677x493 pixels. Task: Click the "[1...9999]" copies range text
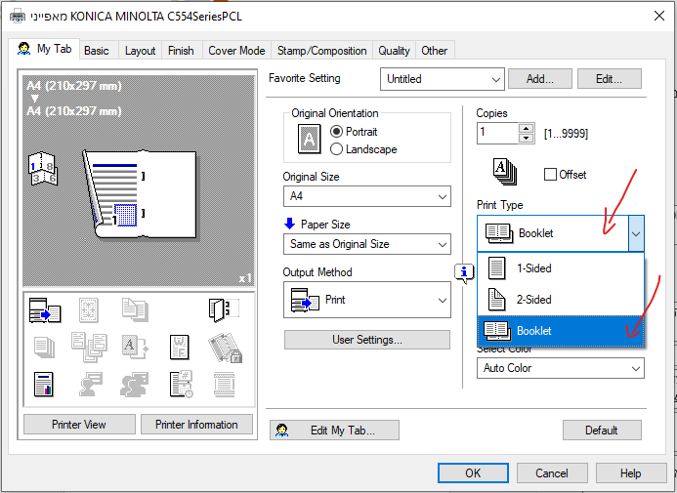coord(566,134)
